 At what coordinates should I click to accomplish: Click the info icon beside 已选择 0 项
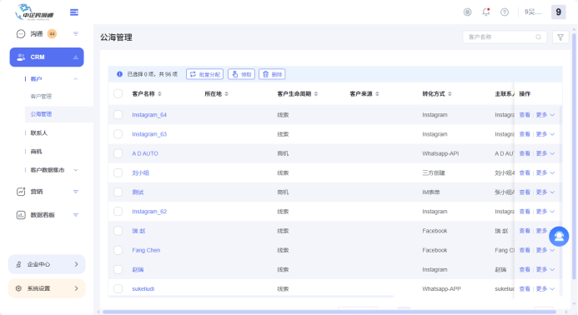tap(119, 74)
